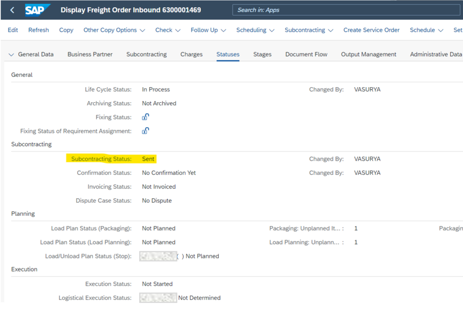463x311 pixels.
Task: Click the back arrow in SAP header
Action: point(12,10)
